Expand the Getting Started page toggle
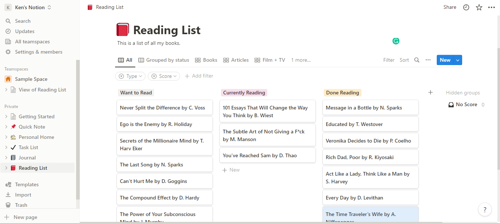The image size is (500, 223). coord(6,116)
